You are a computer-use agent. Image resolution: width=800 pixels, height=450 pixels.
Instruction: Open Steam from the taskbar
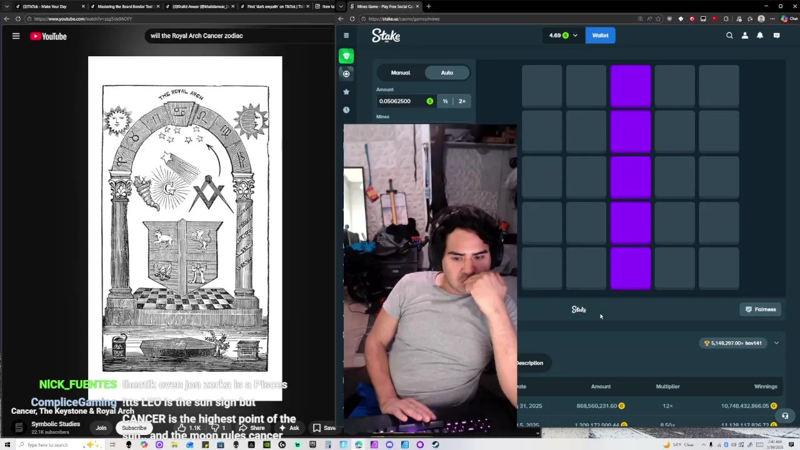pyautogui.click(x=436, y=444)
